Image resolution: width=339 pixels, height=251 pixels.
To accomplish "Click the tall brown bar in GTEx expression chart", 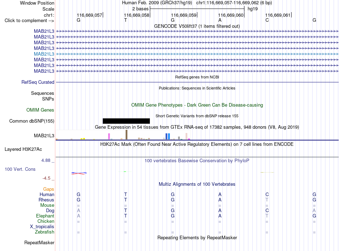I will (126, 134).
